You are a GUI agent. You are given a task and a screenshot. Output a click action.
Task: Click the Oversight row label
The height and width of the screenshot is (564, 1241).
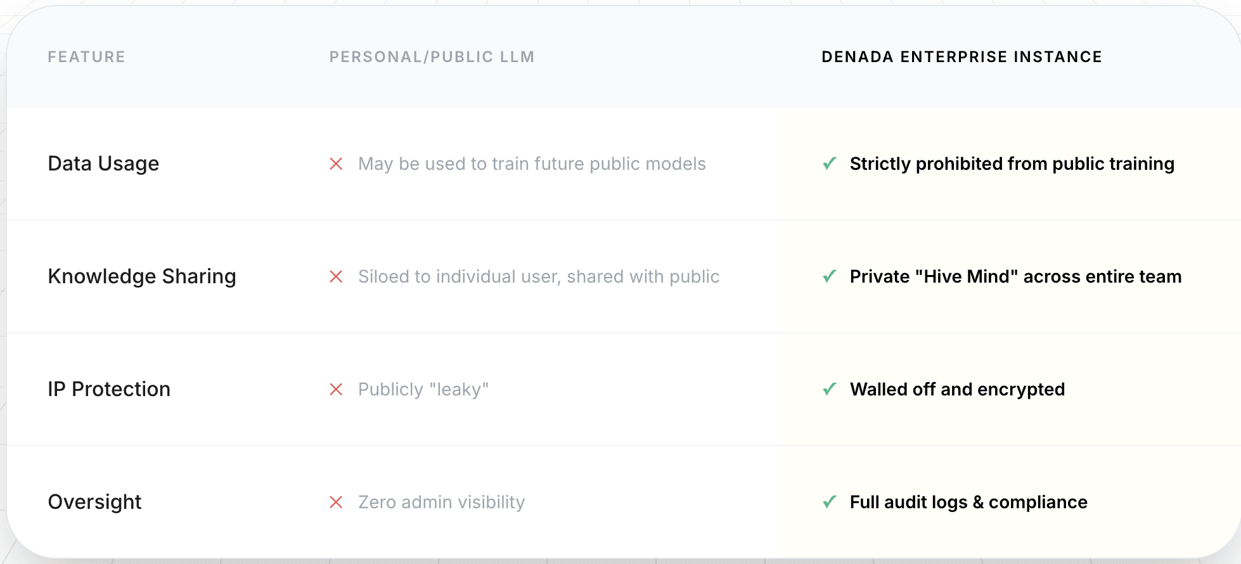point(94,502)
